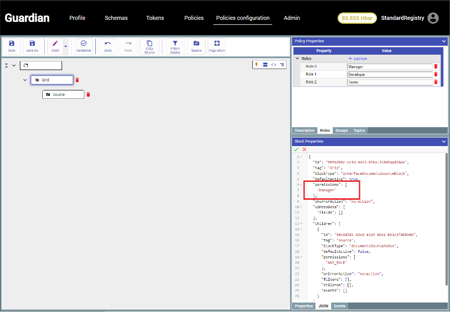The image size is (450, 312).
Task: Open the Draft status dropdown arrow
Action: (x=66, y=46)
